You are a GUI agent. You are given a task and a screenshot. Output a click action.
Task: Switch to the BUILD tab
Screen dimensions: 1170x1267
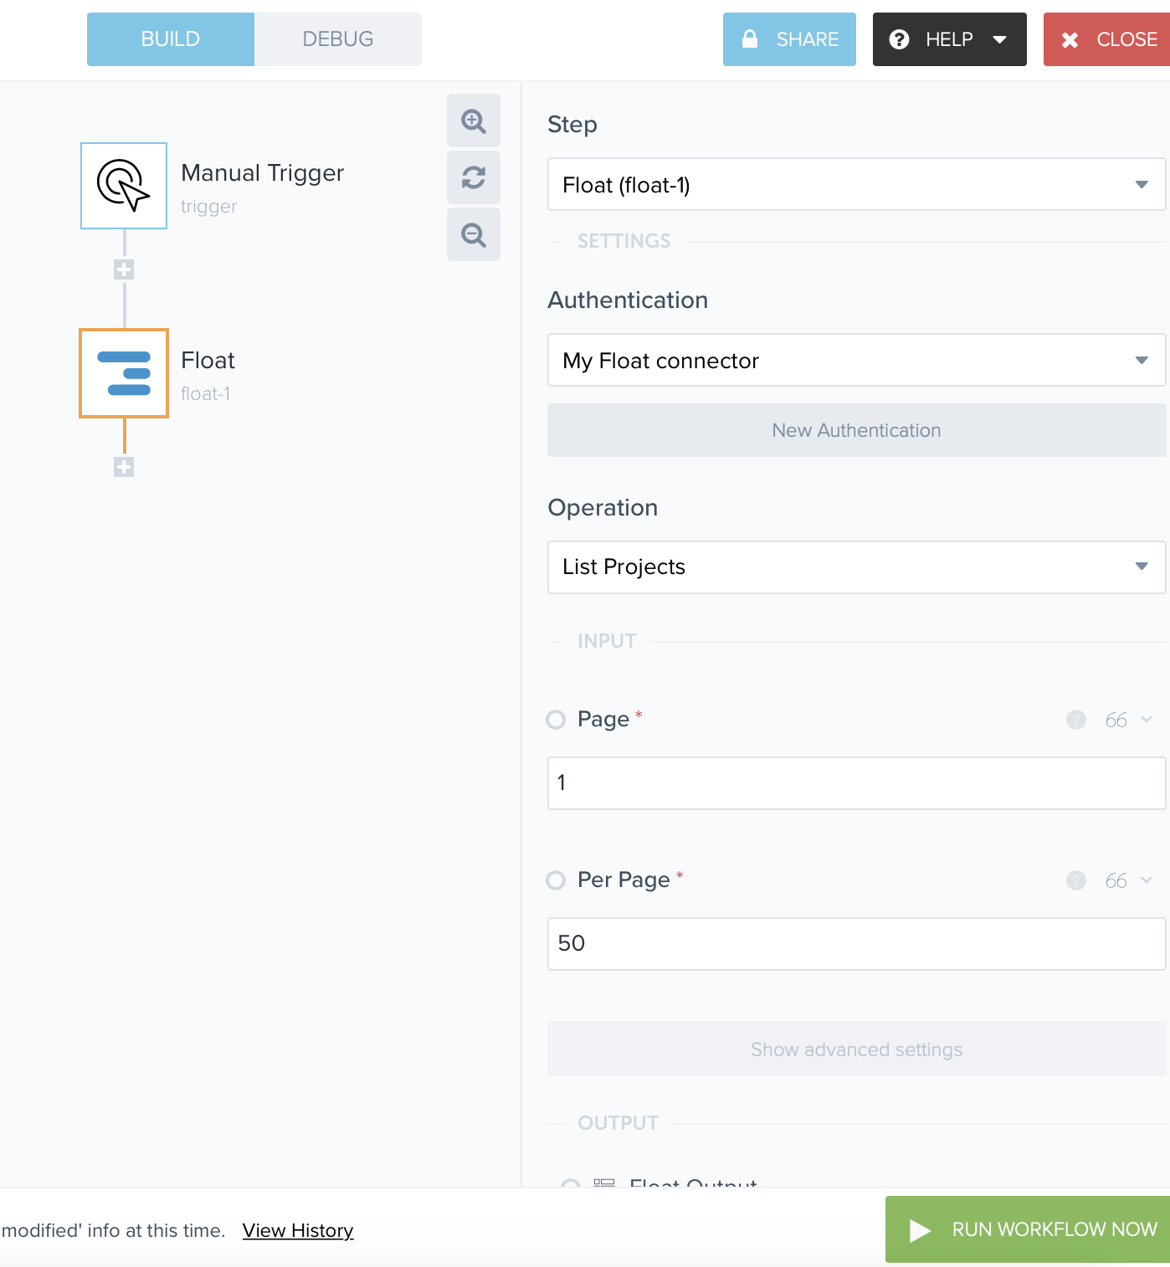pyautogui.click(x=171, y=39)
